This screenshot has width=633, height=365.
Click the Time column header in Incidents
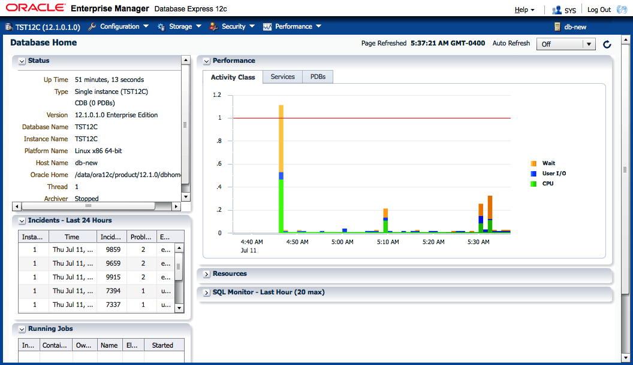point(73,237)
